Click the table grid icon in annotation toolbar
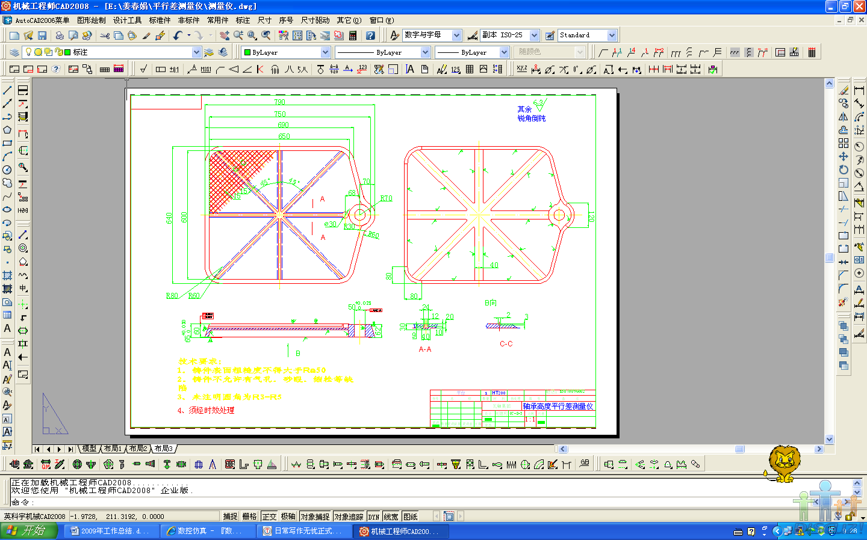 [470, 69]
